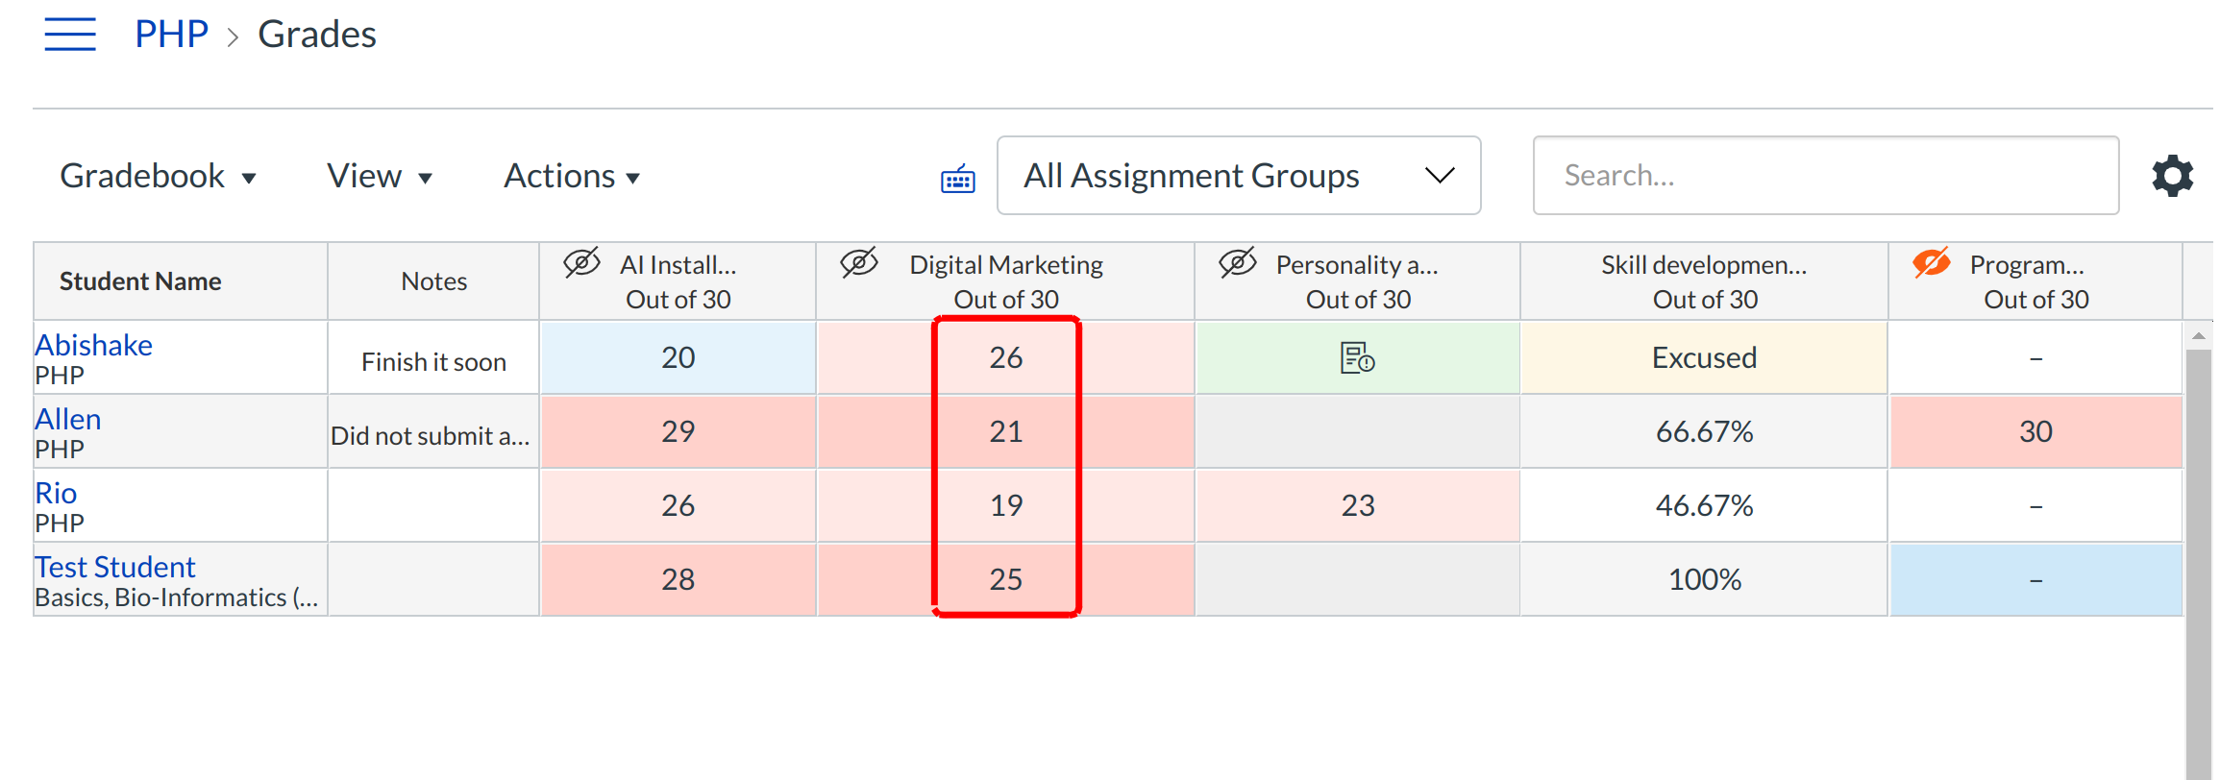Expand the Gradebook dropdown menu

pos(159,177)
